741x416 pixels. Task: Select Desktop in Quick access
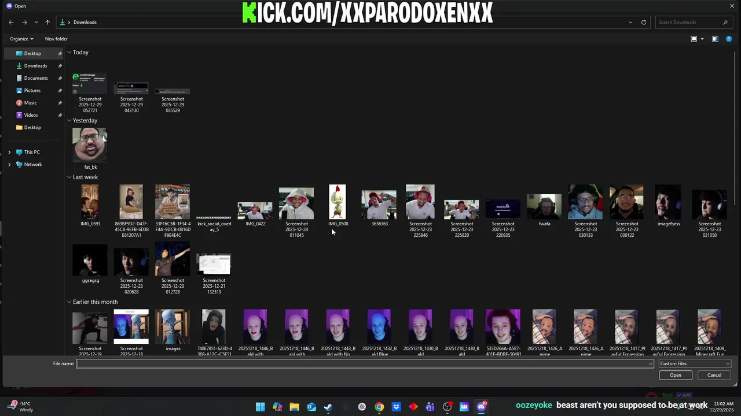click(34, 53)
